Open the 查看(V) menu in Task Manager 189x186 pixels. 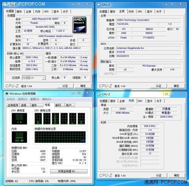pyautogui.click(x=35, y=99)
